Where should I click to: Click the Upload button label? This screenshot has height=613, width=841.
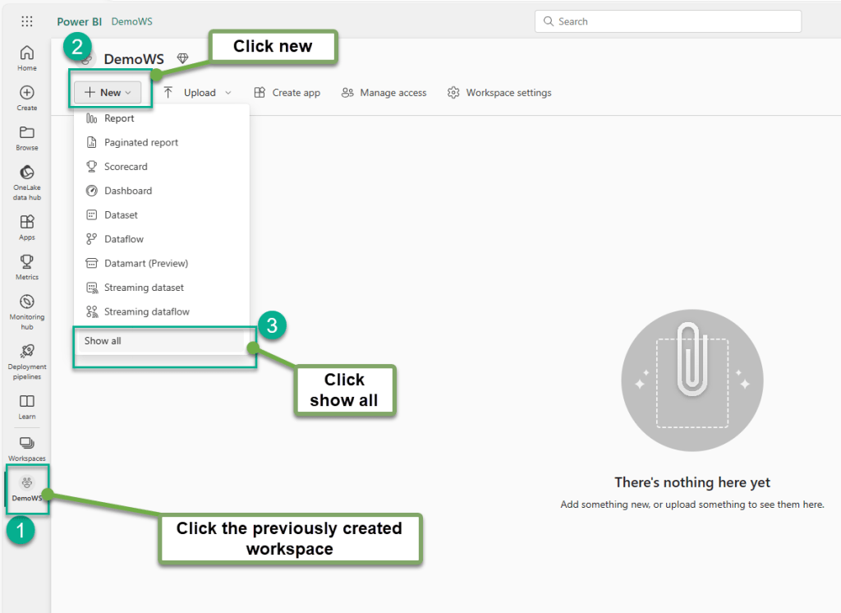pyautogui.click(x=200, y=92)
